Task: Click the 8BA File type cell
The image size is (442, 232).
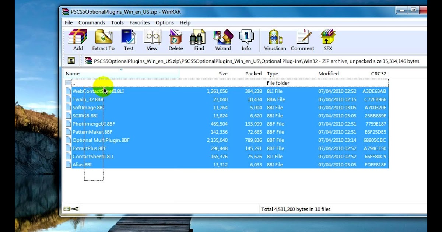Action: 276,99
